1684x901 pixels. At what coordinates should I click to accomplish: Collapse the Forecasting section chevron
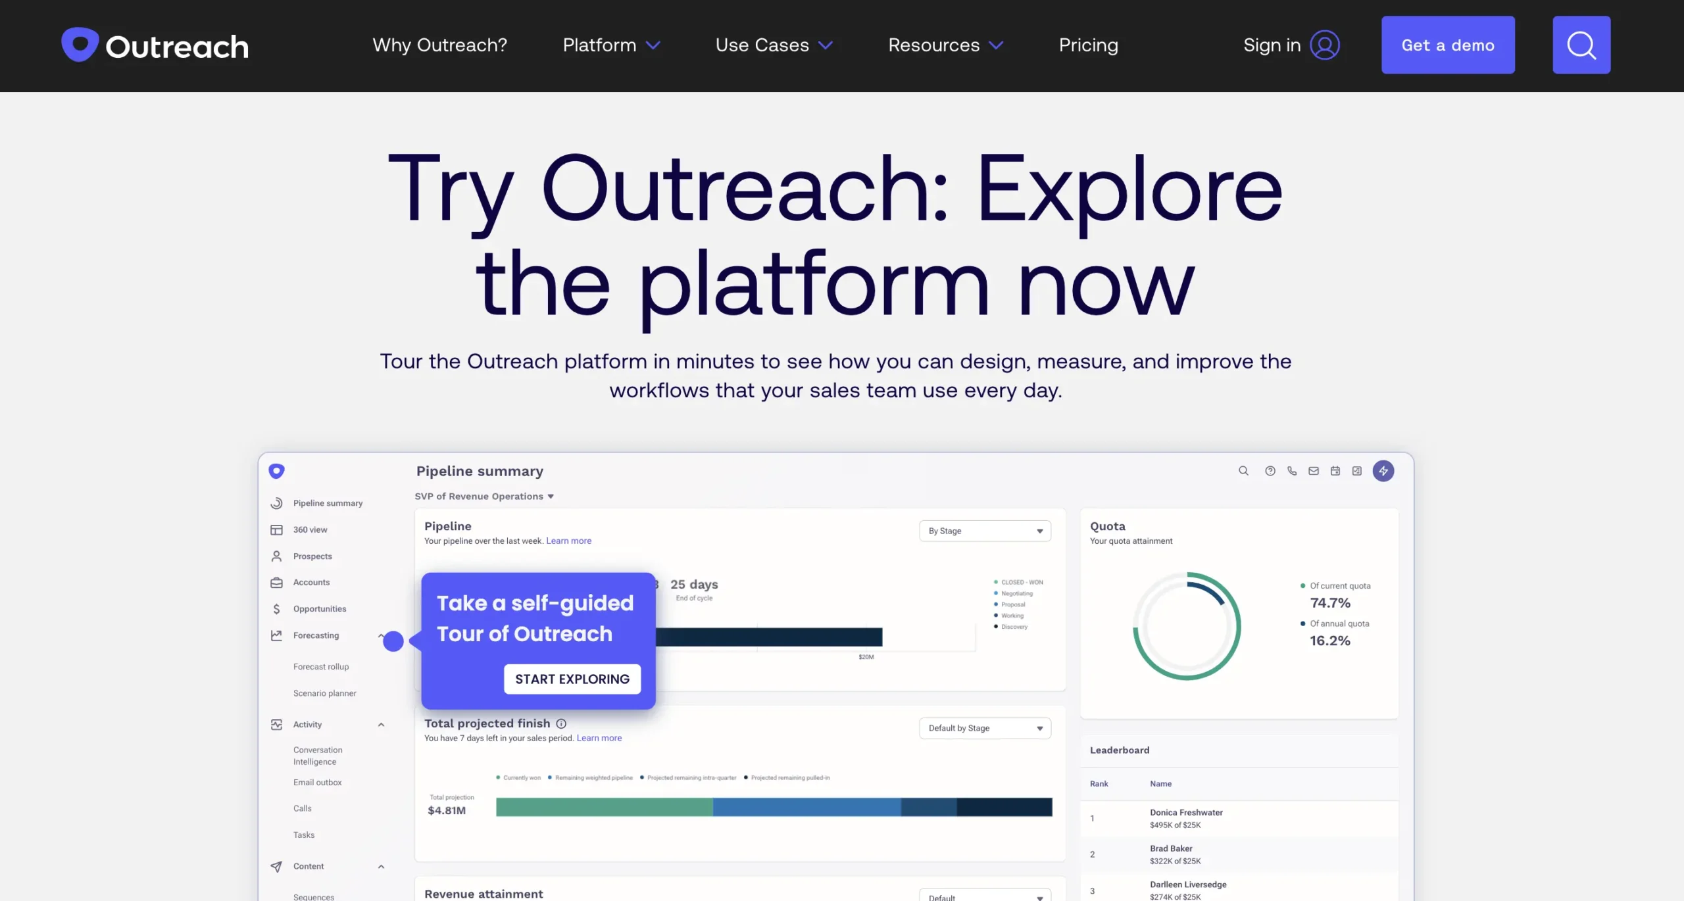pos(382,635)
